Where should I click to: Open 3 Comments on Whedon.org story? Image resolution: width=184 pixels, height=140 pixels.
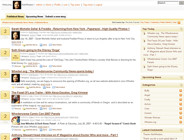click(18, 87)
